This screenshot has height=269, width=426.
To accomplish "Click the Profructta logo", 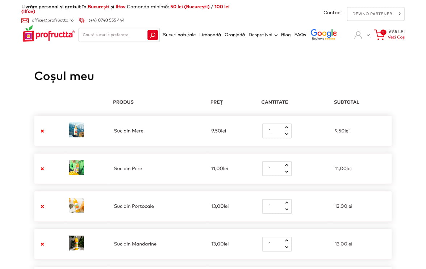I will click(48, 34).
